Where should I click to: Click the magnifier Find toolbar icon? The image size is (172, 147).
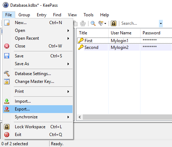point(93,23)
